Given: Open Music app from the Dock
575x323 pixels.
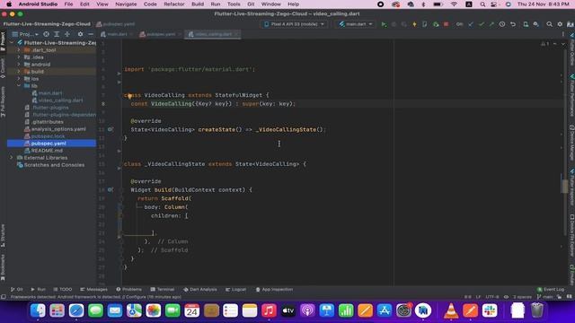Looking at the screenshot, I should click(269, 311).
